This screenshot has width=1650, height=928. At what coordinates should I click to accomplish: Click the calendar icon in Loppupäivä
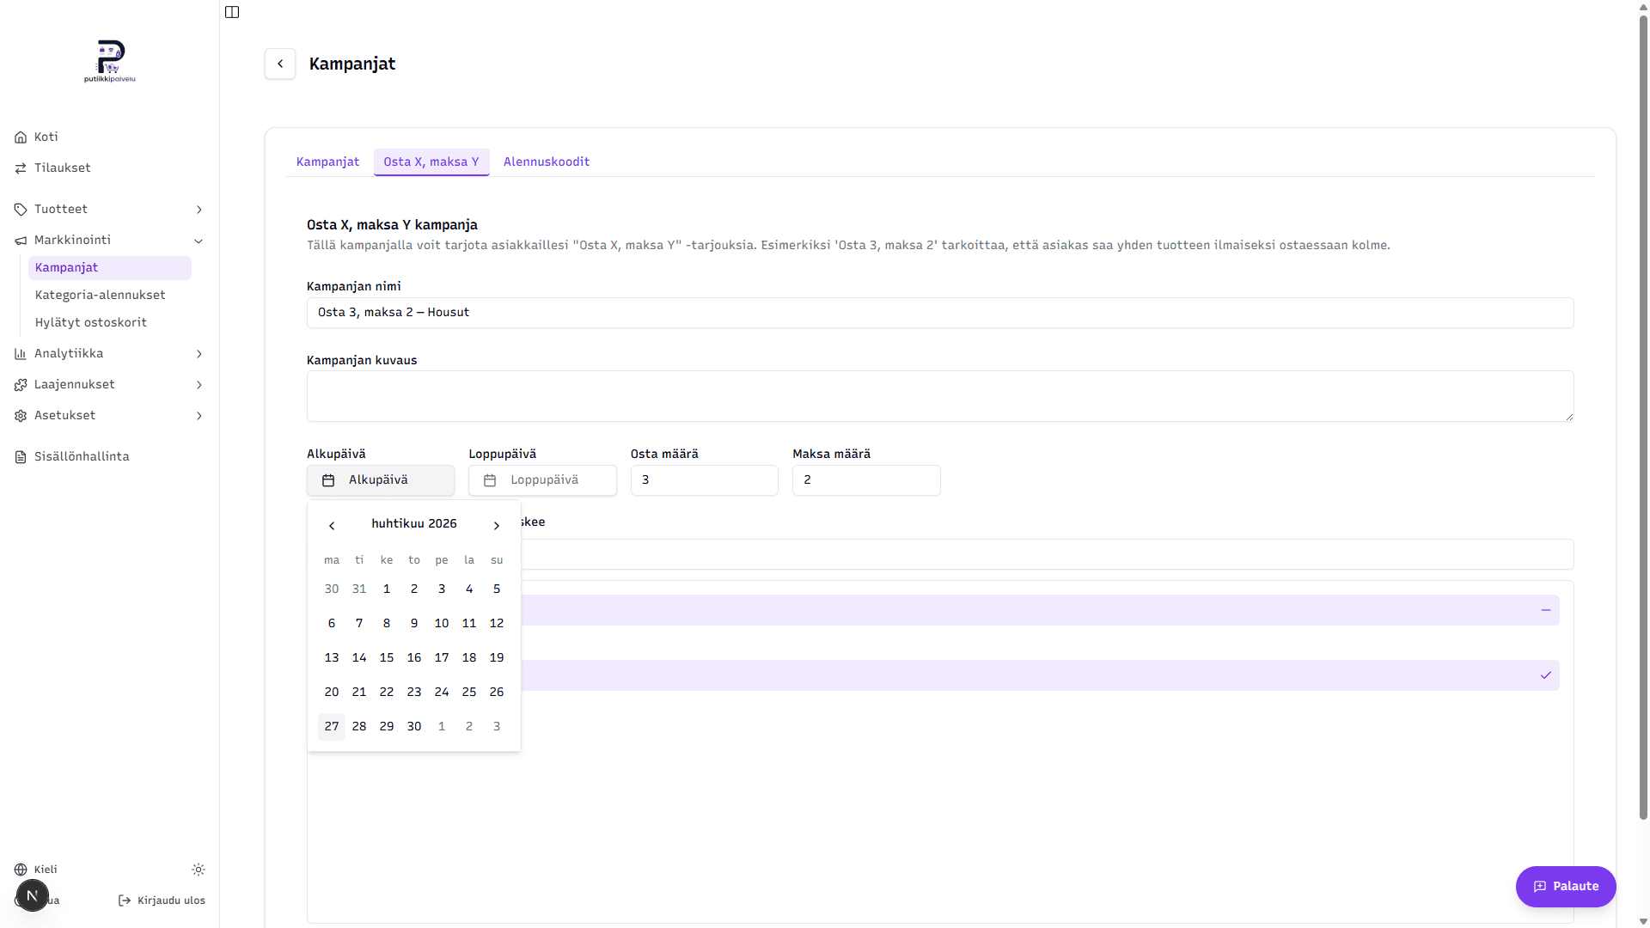click(490, 480)
